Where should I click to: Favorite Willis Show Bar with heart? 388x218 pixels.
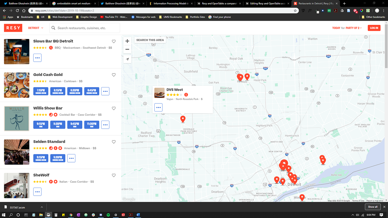114,108
